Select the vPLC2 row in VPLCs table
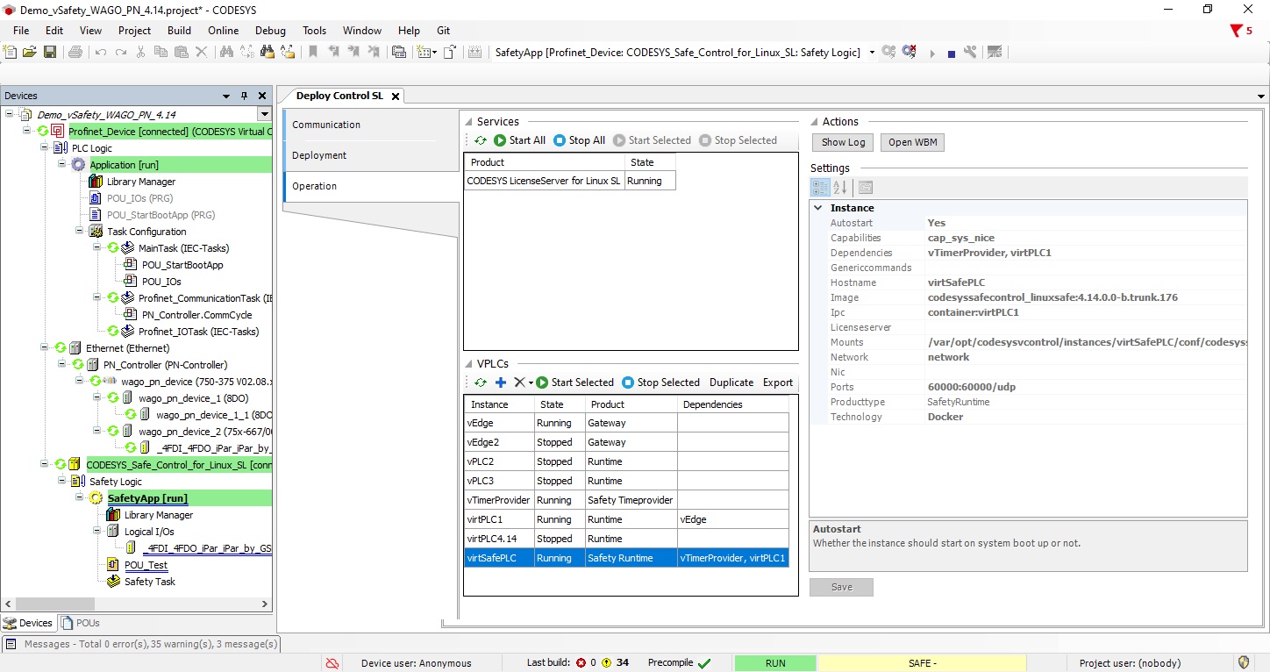1270x672 pixels. tap(498, 461)
